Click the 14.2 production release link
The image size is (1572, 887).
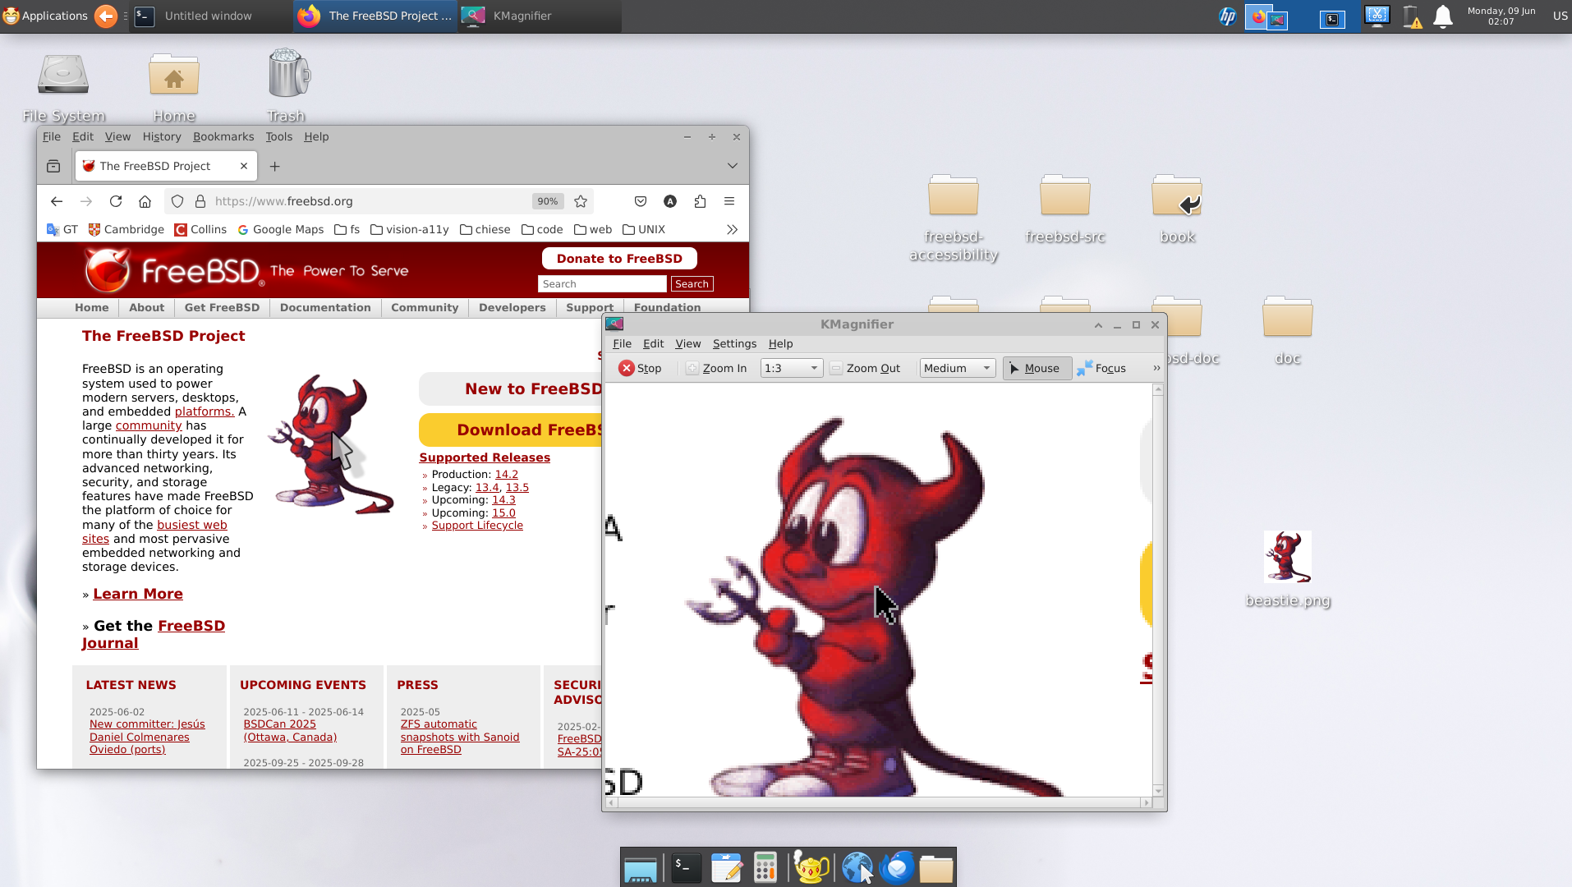coord(506,474)
